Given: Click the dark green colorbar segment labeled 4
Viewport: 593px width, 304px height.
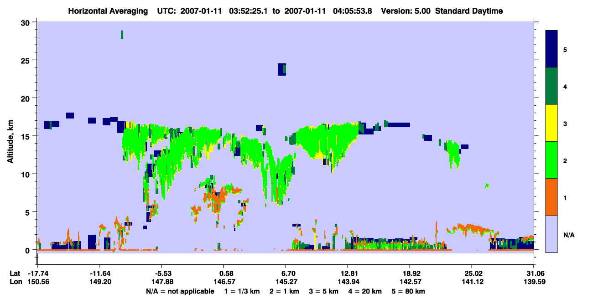Looking at the screenshot, I should coord(551,86).
